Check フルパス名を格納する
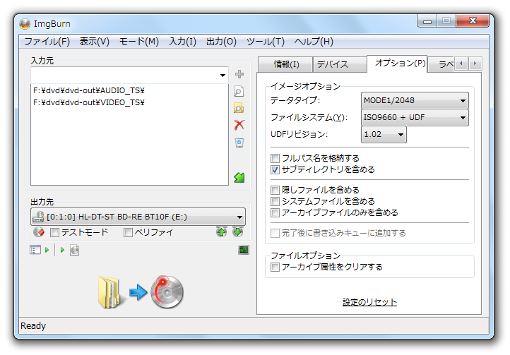The image size is (510, 355). click(x=275, y=158)
